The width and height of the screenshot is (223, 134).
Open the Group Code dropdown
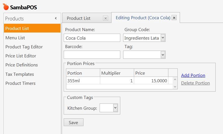(x=163, y=38)
